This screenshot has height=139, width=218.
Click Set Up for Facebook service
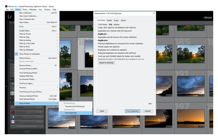tap(39, 117)
